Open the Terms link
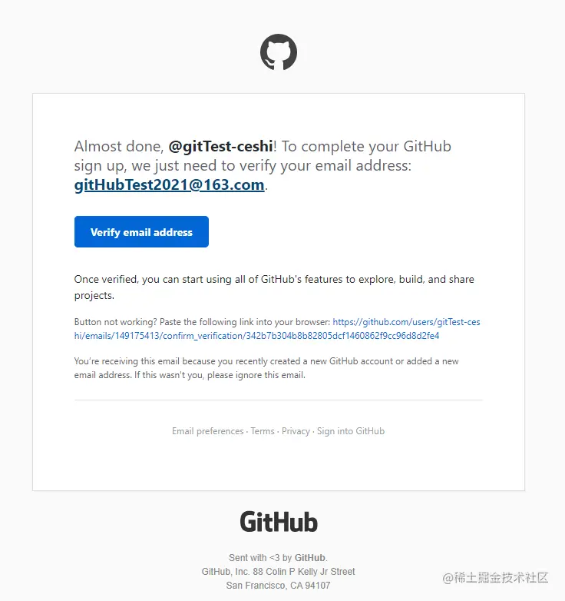 (x=263, y=431)
